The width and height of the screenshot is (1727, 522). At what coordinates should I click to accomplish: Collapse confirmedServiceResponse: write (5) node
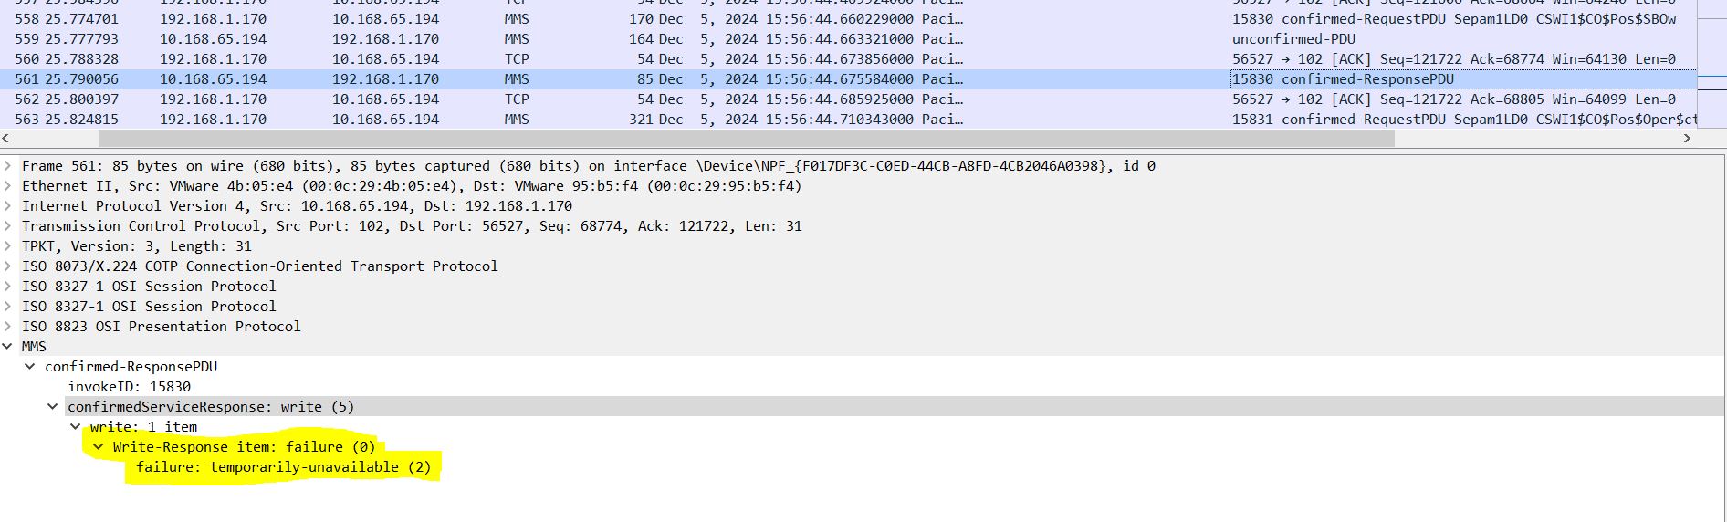coord(53,406)
